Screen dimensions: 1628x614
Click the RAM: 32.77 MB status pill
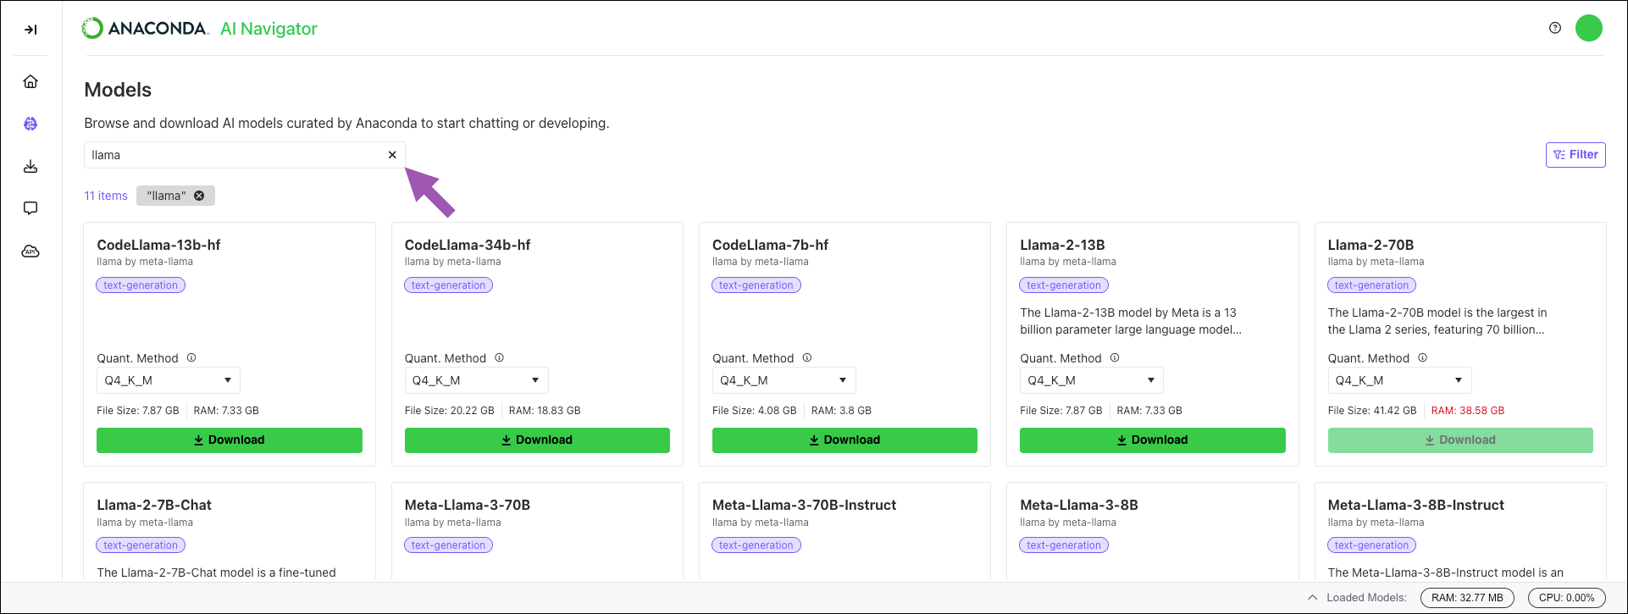pyautogui.click(x=1467, y=598)
